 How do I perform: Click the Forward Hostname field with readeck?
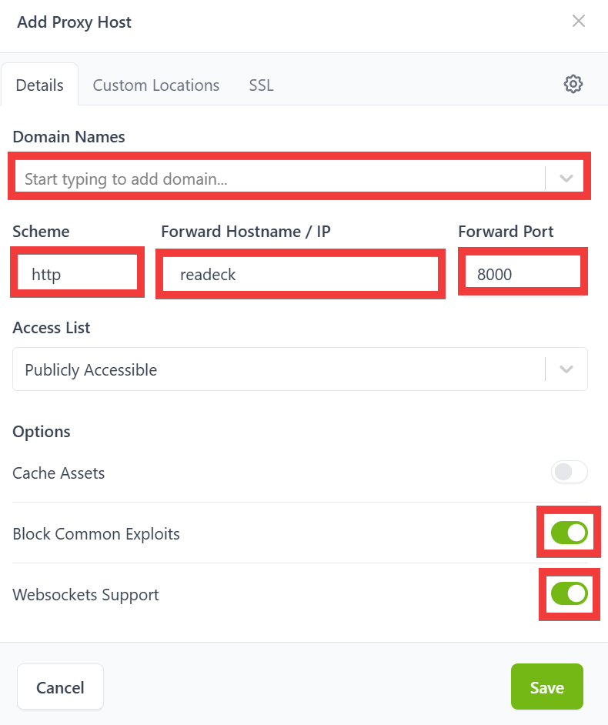coord(299,274)
